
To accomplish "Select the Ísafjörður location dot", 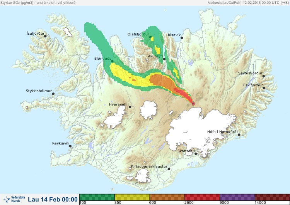I will (45, 36).
